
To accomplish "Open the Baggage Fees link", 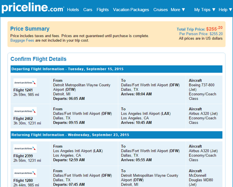I will coord(22,40).
